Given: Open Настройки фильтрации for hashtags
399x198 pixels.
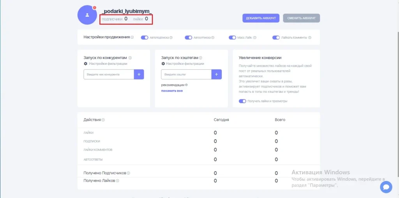Looking at the screenshot, I should pyautogui.click(x=185, y=64).
